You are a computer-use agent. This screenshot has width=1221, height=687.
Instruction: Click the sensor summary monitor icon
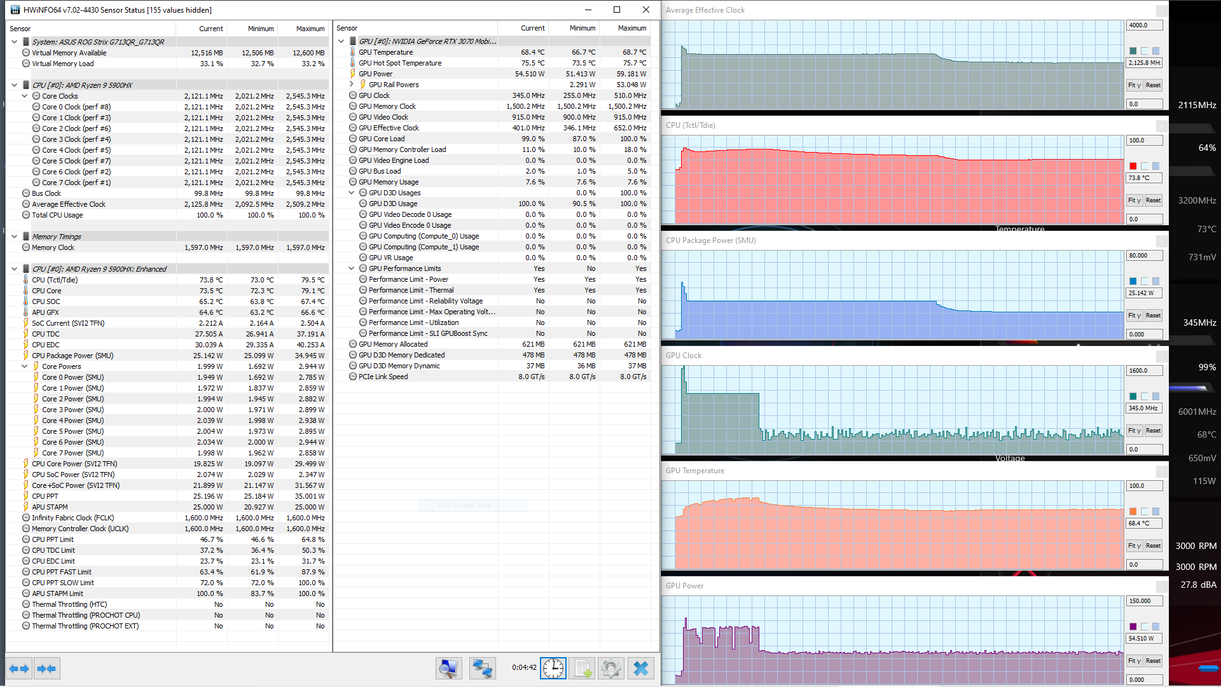[448, 668]
